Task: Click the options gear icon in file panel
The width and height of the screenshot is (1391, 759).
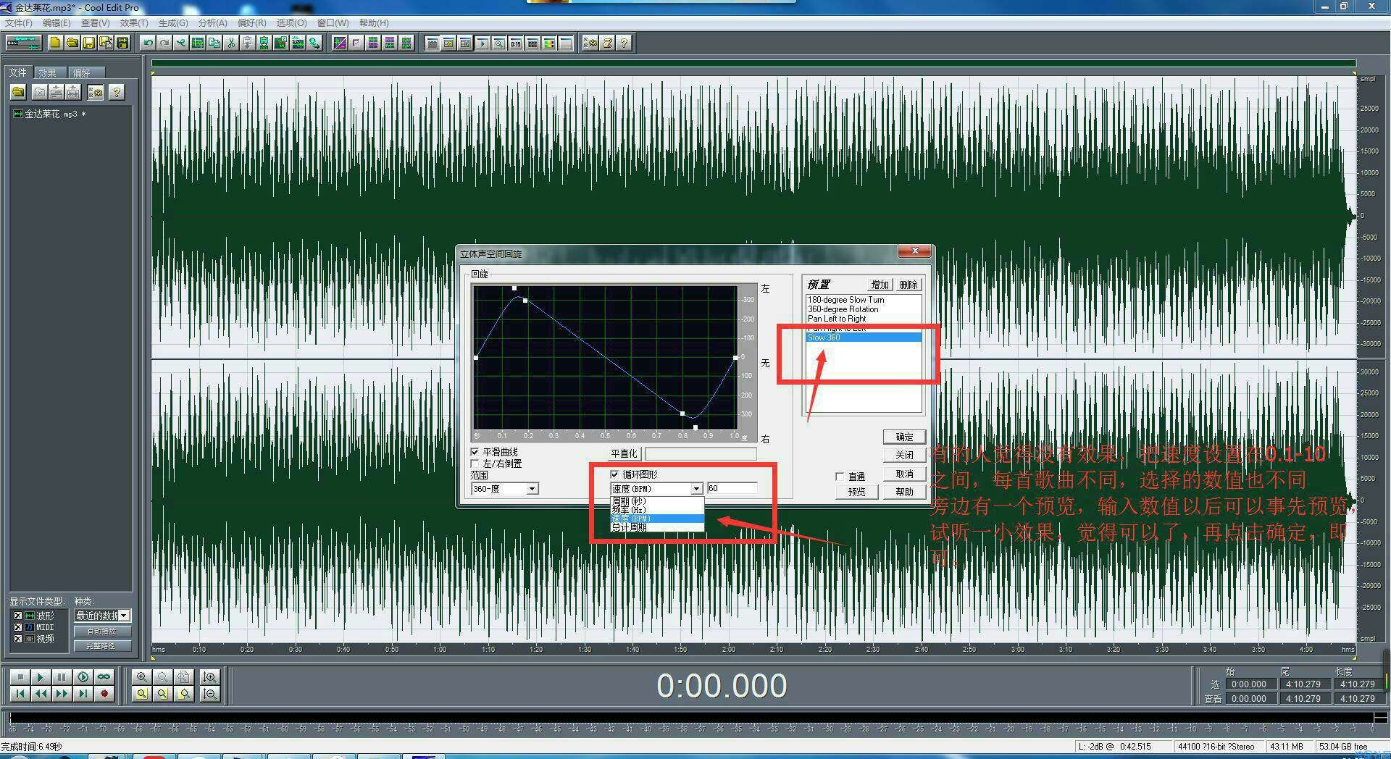Action: pyautogui.click(x=96, y=92)
